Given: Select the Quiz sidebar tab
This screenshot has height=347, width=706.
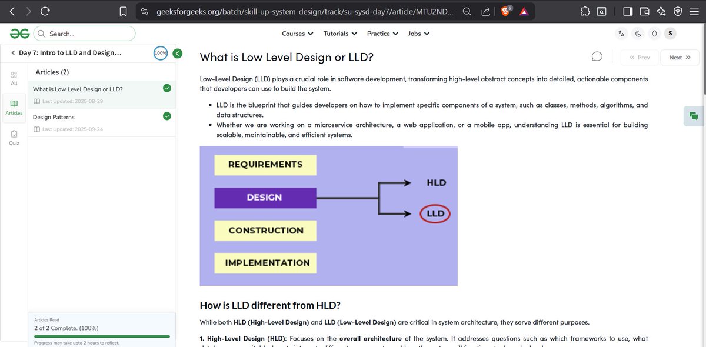Looking at the screenshot, I should click(14, 138).
